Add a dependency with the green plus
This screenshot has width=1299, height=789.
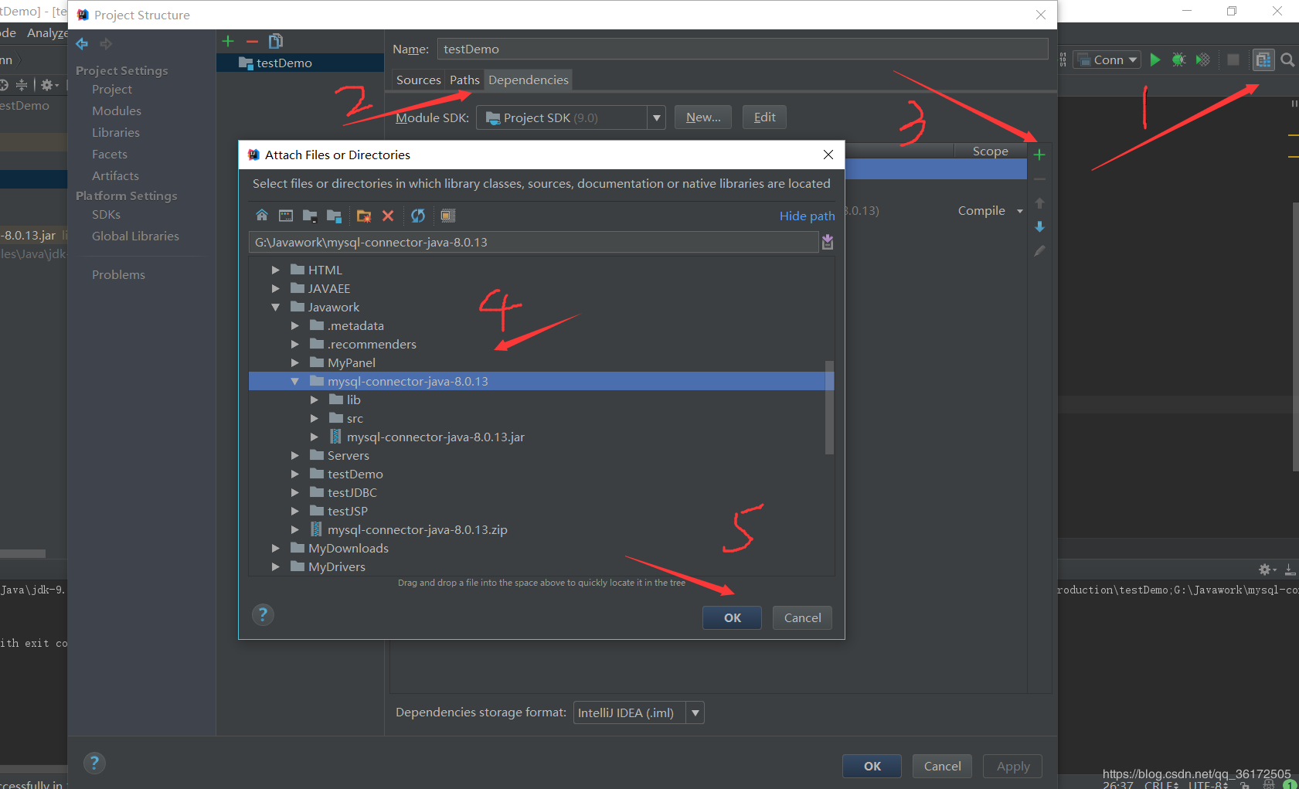click(x=1039, y=155)
